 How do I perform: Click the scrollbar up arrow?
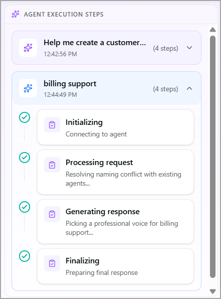click(212, 30)
